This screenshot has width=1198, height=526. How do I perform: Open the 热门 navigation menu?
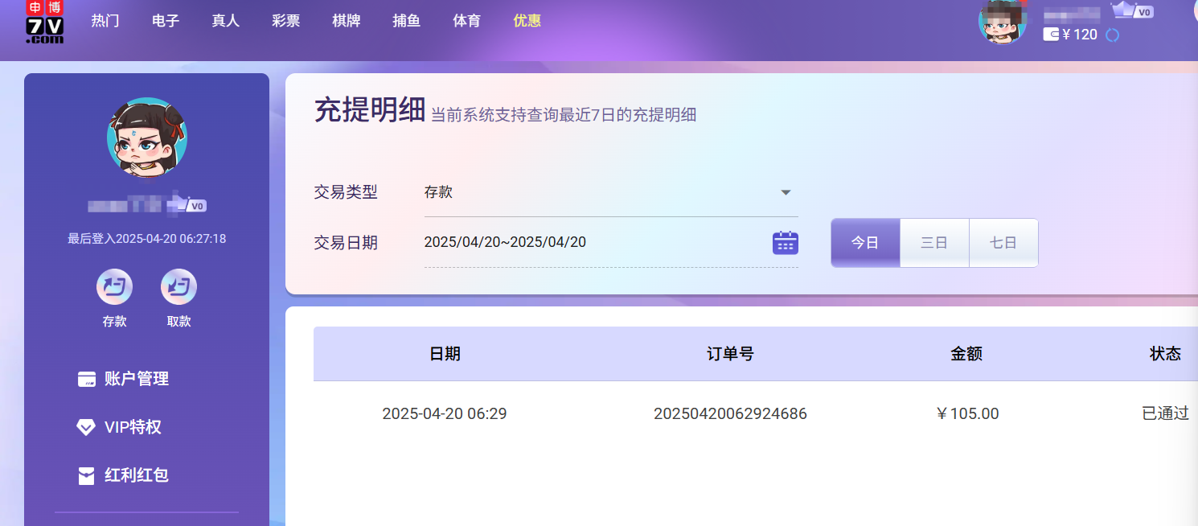tap(105, 21)
